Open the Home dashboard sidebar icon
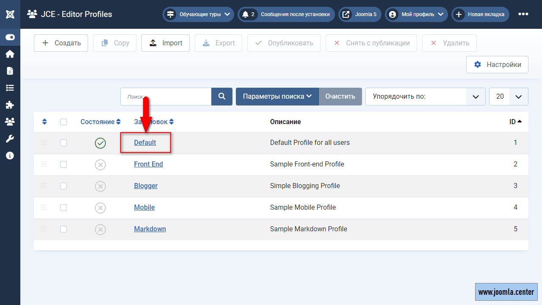This screenshot has width=542, height=305. (x=10, y=54)
